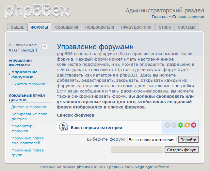
Task: Click the greyed move down arrow icon
Action: coord(174,125)
